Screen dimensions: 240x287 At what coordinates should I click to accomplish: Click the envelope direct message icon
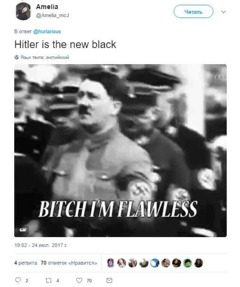click(109, 280)
